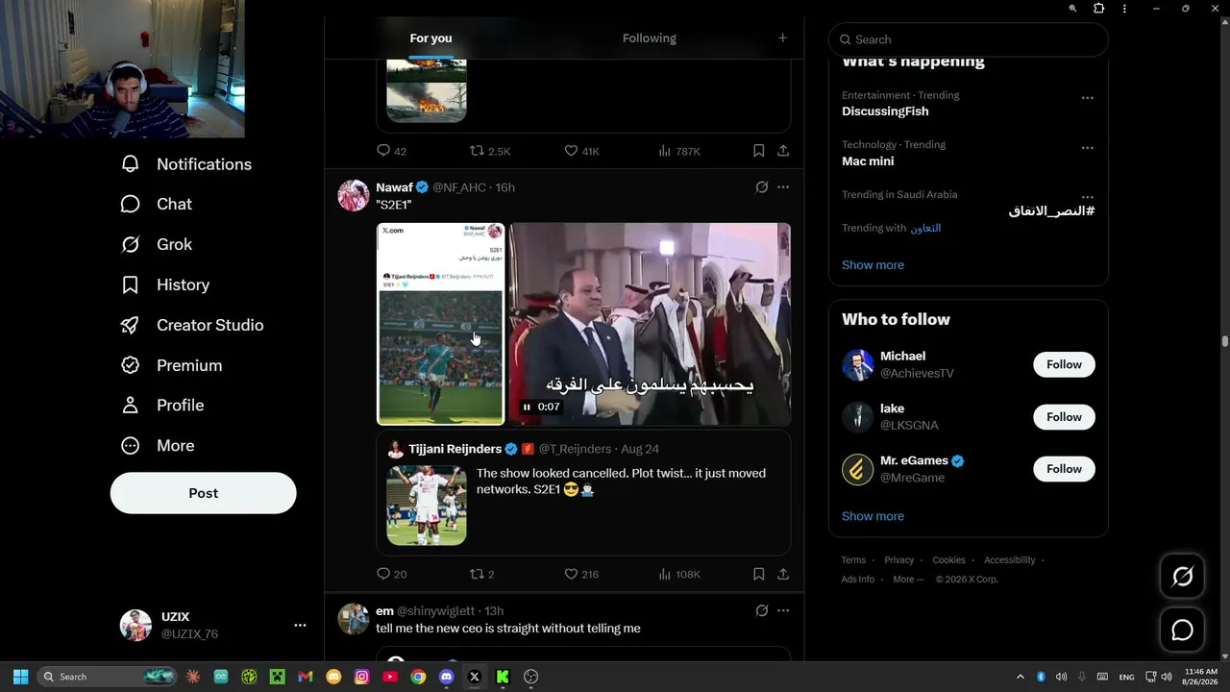
Task: Open Grok from the left sidebar
Action: pyautogui.click(x=156, y=244)
